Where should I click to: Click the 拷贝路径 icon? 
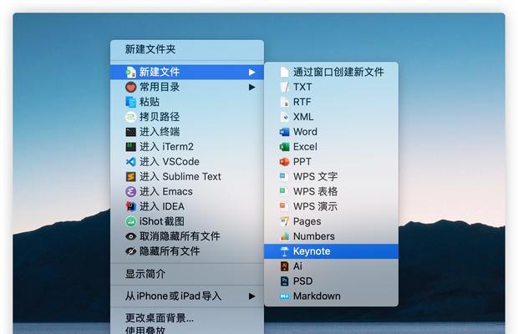coord(131,117)
